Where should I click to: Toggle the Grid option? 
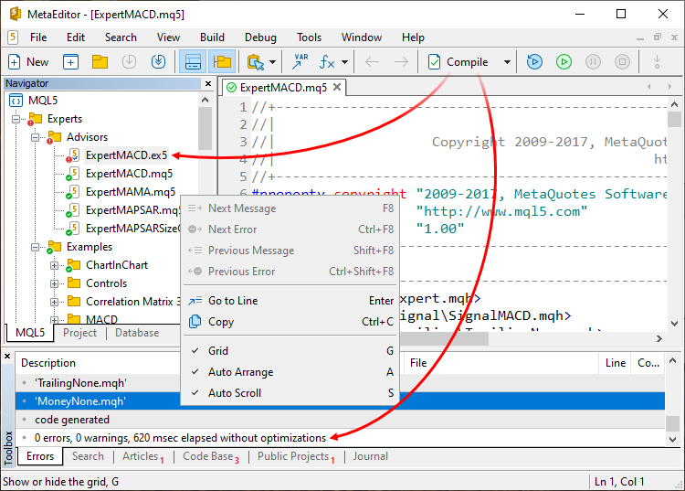pos(290,351)
